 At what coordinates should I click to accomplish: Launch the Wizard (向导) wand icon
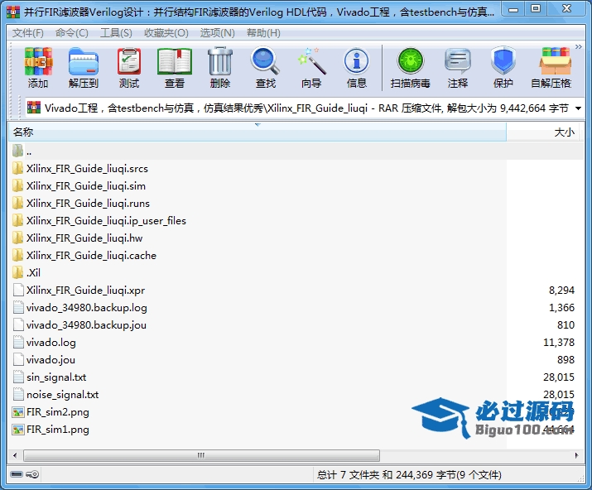(311, 61)
